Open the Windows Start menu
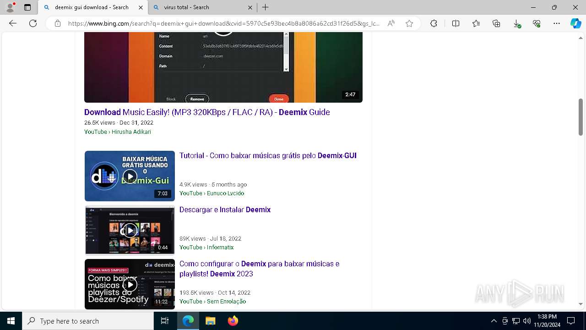 click(x=11, y=321)
